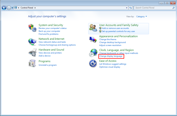This screenshot has width=177, height=116.
Task: Open the Programs category icon
Action: pyautogui.click(x=32, y=63)
